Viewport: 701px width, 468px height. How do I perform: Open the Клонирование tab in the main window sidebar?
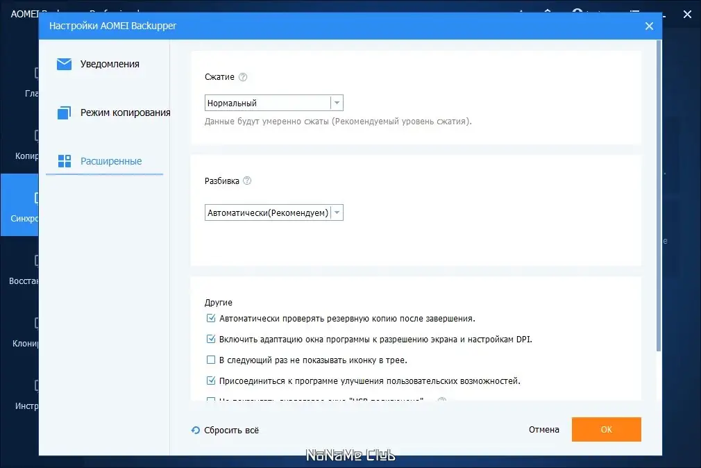(x=19, y=331)
